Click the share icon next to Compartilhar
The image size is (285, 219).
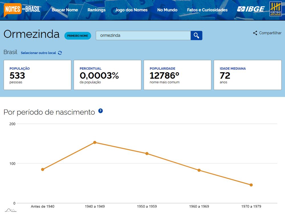coord(255,33)
